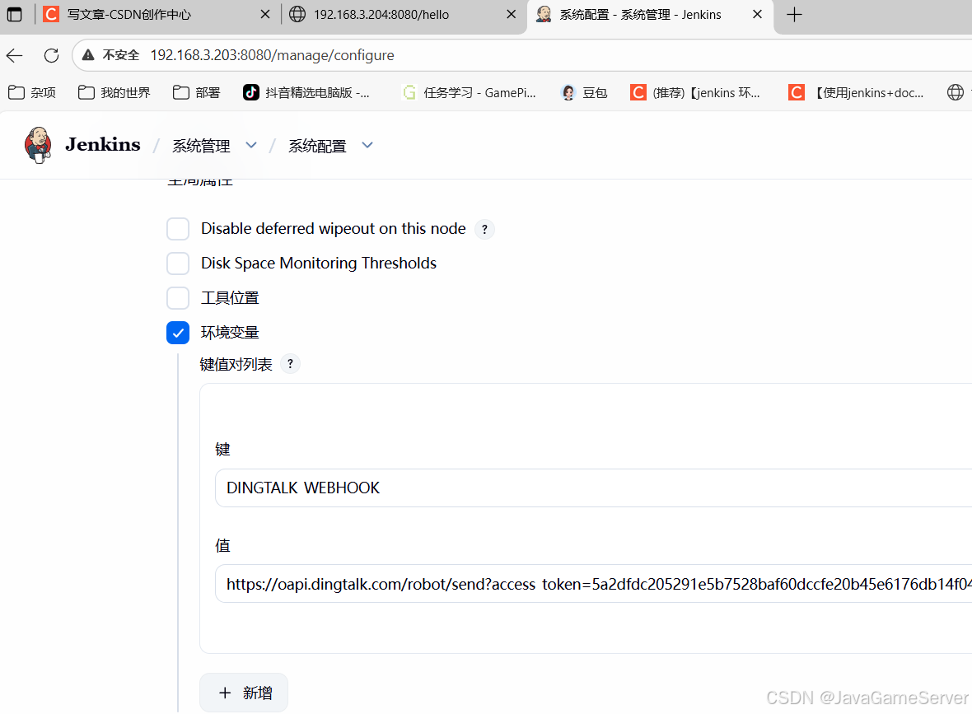Open help for Disable deferred wipeout
The height and width of the screenshot is (714, 972).
point(484,229)
